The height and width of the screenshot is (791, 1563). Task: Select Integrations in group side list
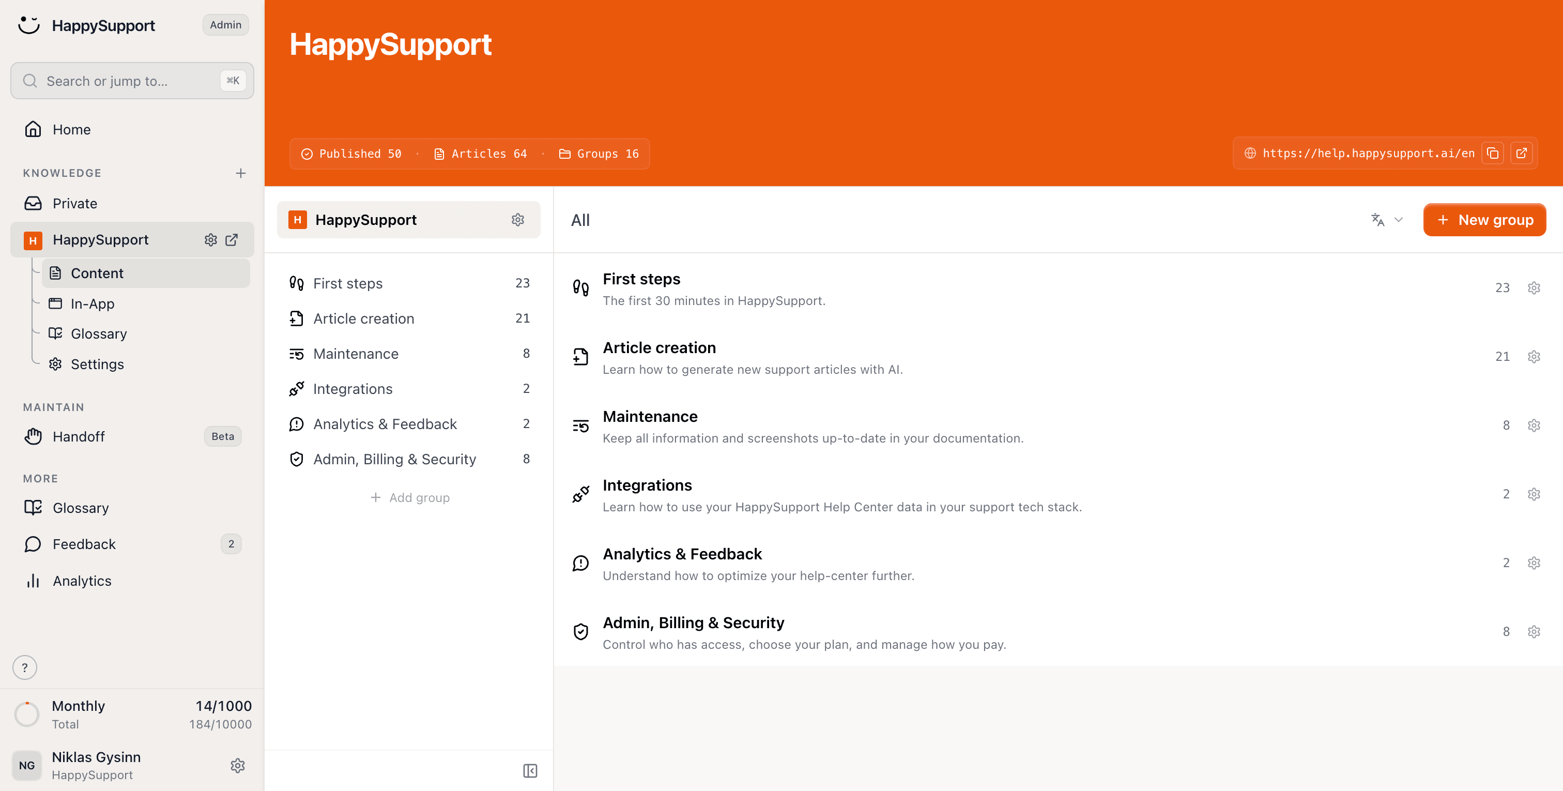tap(409, 389)
